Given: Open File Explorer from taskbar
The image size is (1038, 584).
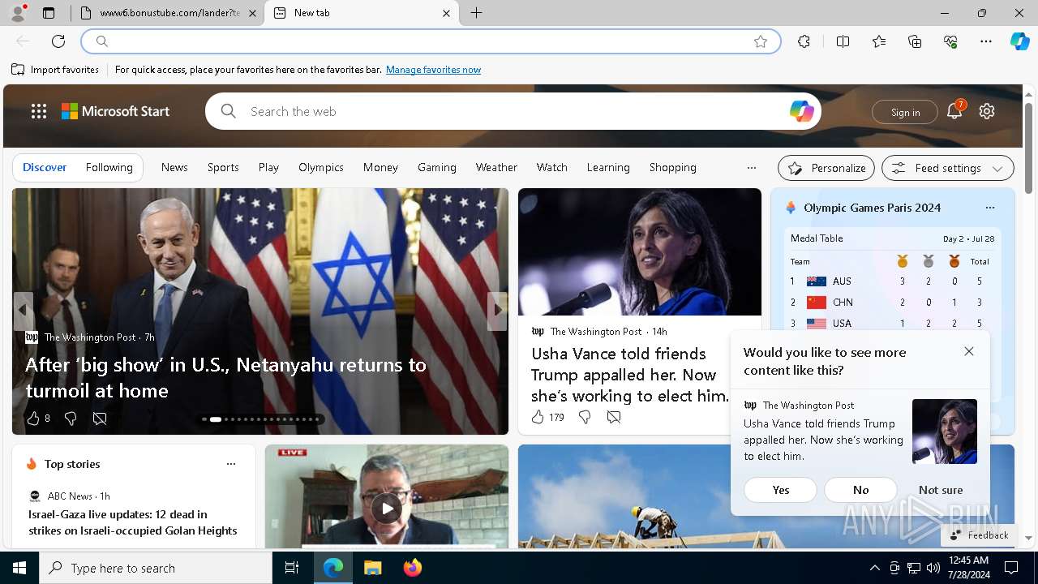Looking at the screenshot, I should pyautogui.click(x=372, y=568).
